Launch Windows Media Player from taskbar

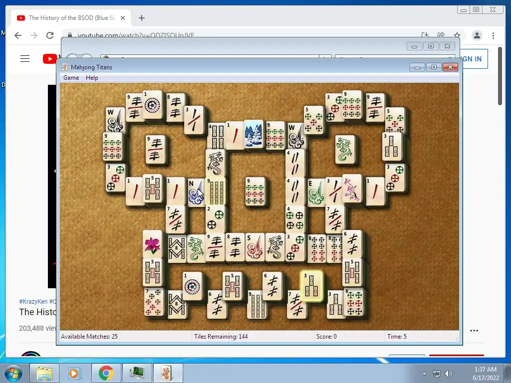click(x=74, y=373)
